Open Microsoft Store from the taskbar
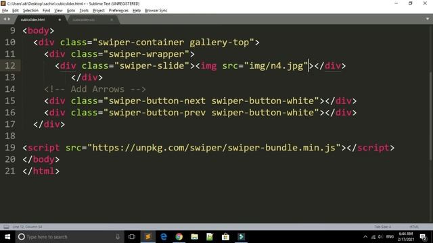The height and width of the screenshot is (243, 433). 225,237
